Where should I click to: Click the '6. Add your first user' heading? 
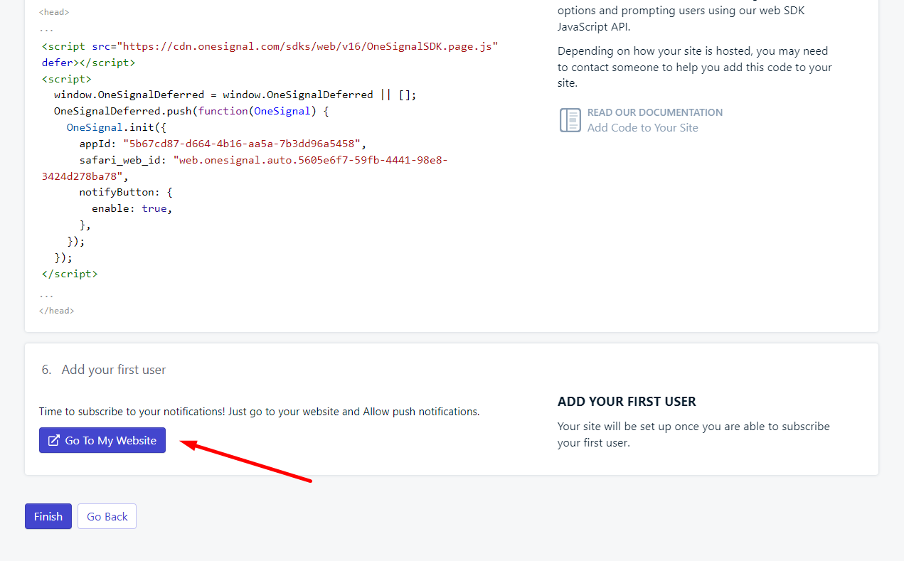[104, 370]
